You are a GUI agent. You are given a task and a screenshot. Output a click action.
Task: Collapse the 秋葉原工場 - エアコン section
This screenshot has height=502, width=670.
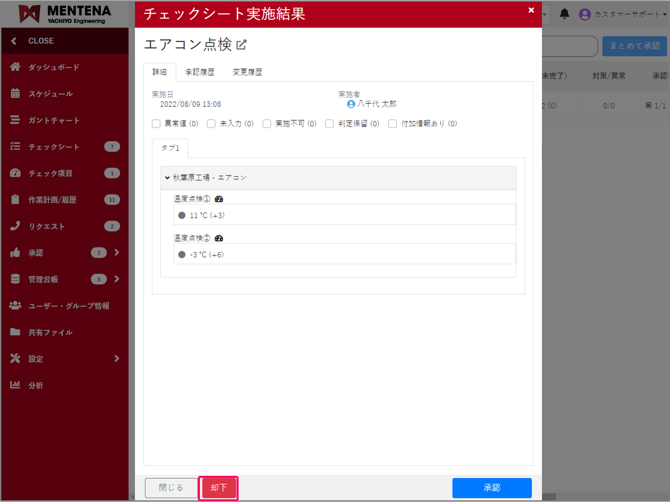tap(167, 178)
